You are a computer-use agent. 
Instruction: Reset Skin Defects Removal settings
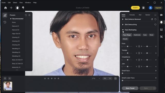click(155, 19)
